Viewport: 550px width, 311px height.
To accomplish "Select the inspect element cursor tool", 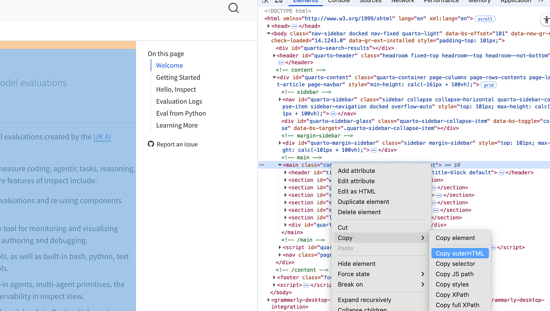I will point(265,2).
